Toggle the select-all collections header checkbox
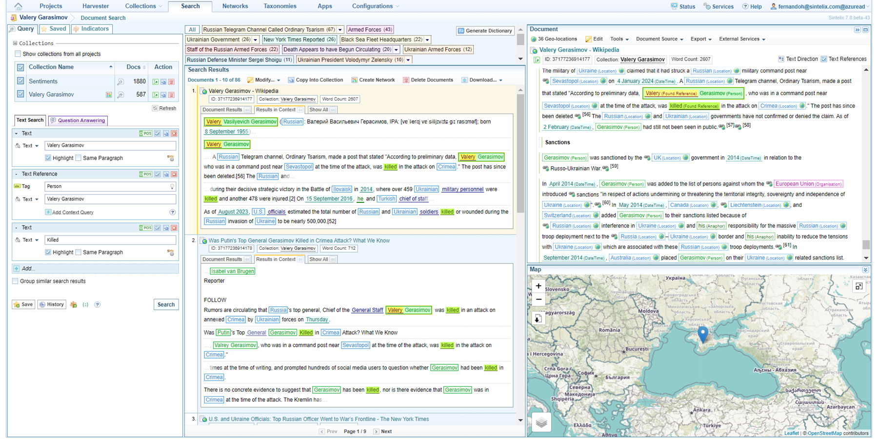Viewport: 878px width, 439px height. click(x=20, y=67)
